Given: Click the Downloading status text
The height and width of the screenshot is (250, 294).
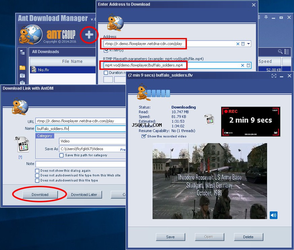Looking at the screenshot, I should (184, 107).
